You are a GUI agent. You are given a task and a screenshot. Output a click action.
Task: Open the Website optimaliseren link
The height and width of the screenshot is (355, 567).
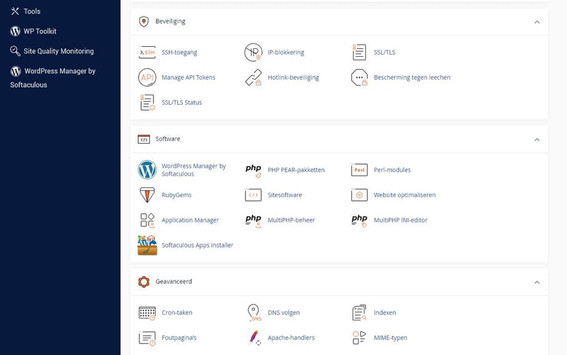(405, 195)
